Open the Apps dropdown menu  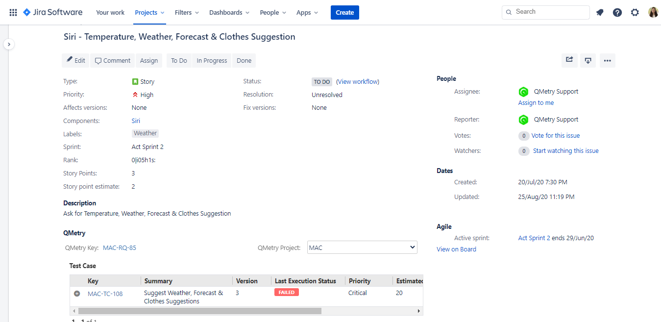pyautogui.click(x=307, y=12)
